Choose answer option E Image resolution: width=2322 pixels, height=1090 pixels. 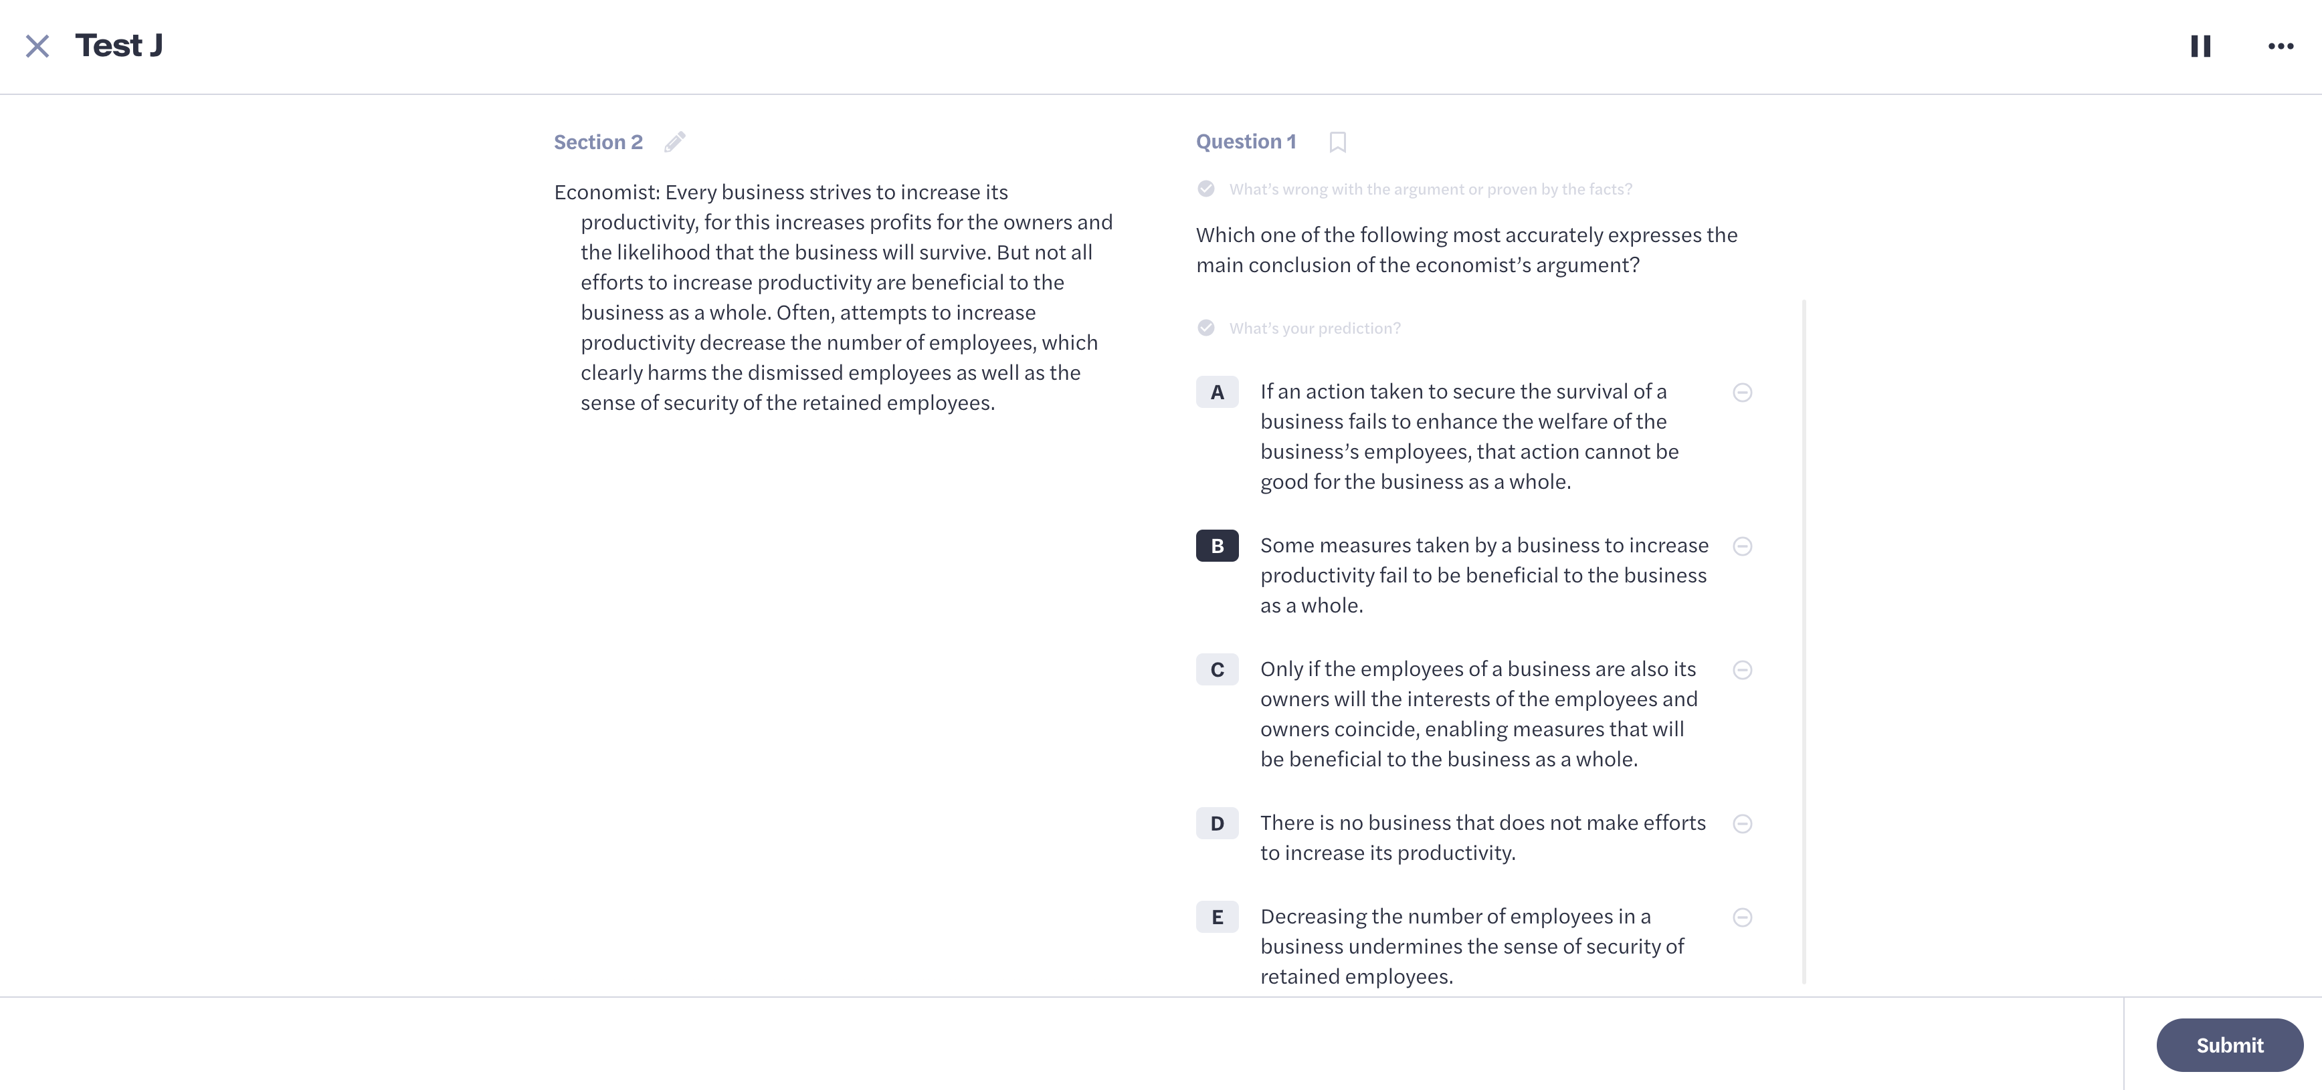pos(1217,917)
